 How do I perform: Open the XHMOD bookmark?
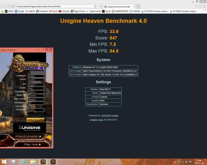tap(135, 11)
